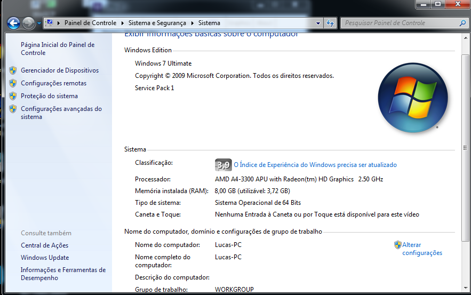This screenshot has width=471, height=295.
Task: Click the Service Pack 1 text
Action: [x=154, y=88]
